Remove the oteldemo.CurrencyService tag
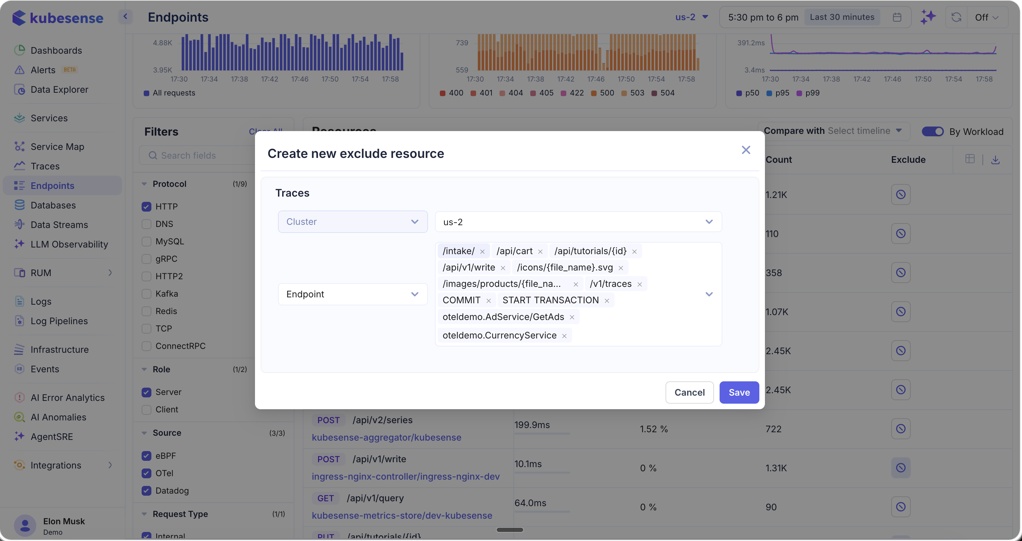Viewport: 1022px width, 541px height. [564, 336]
